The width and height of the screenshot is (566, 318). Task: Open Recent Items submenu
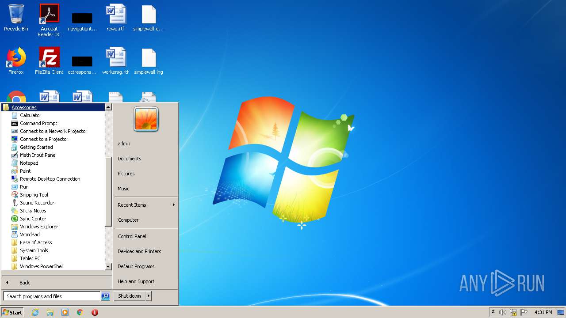pos(145,205)
